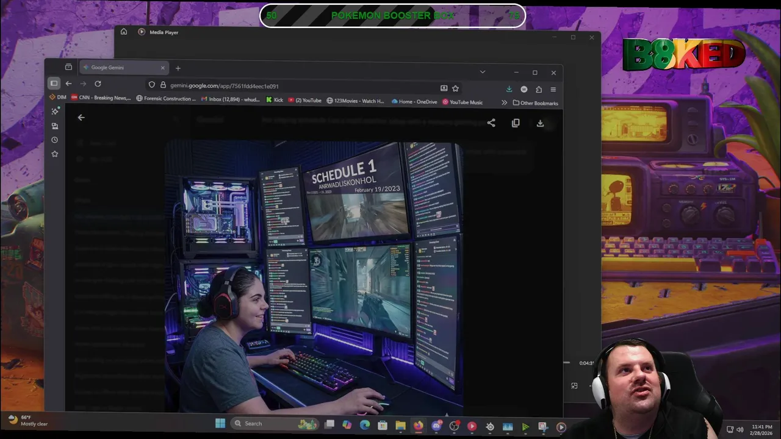Click Media Player home icon

point(124,32)
